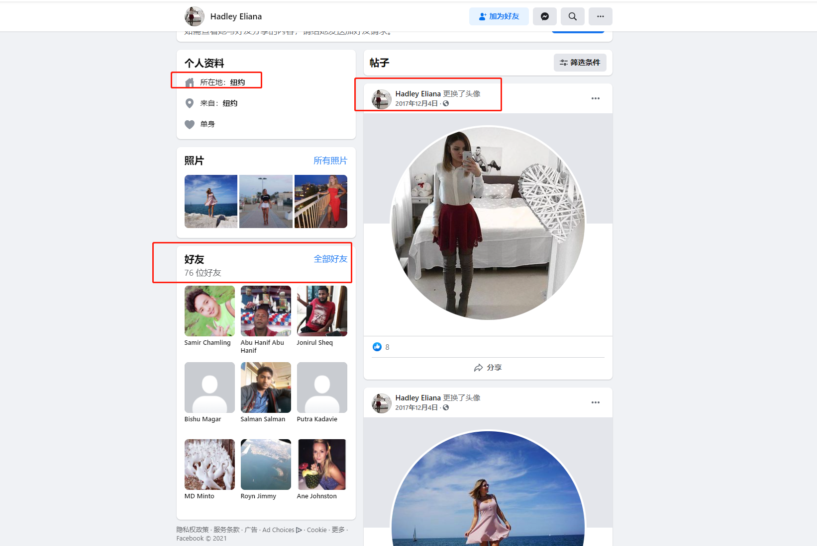The height and width of the screenshot is (546, 817).
Task: Click Salman Salman name link
Action: tap(263, 419)
